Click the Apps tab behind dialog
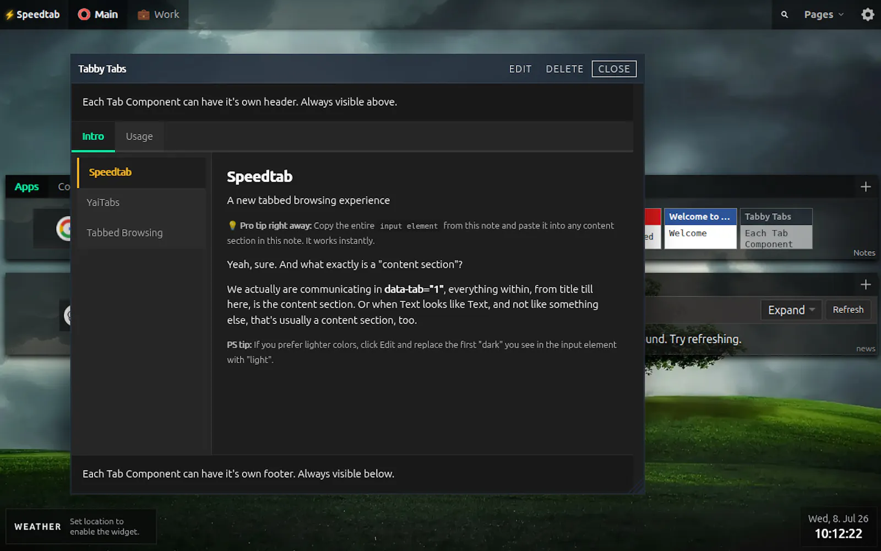Viewport: 881px width, 551px height. click(x=27, y=187)
